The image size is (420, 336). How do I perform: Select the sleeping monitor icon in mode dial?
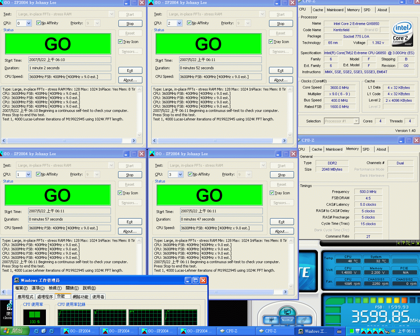click(287, 311)
